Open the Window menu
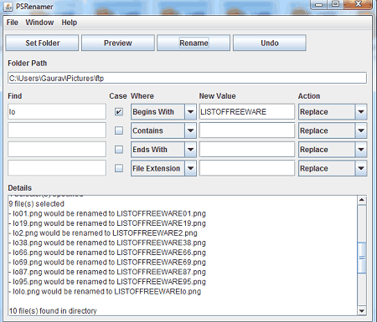Image resolution: width=377 pixels, height=322 pixels. 39,23
